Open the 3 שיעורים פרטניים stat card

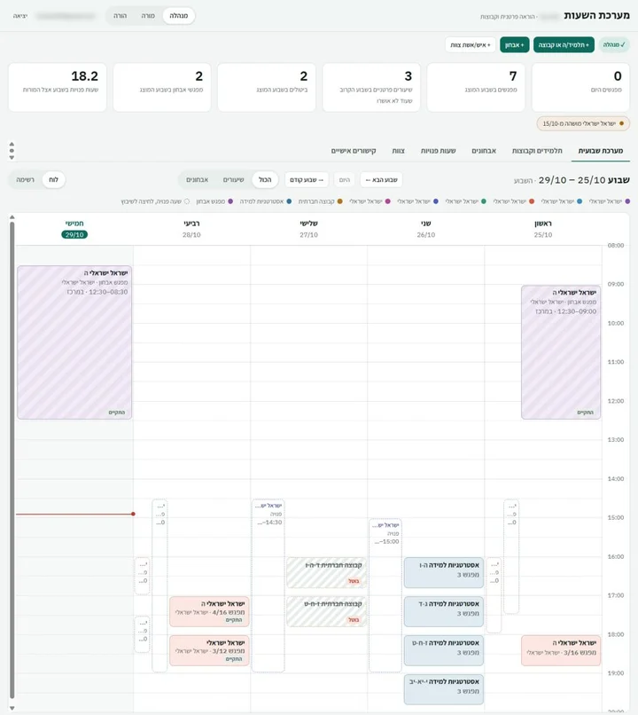point(371,87)
